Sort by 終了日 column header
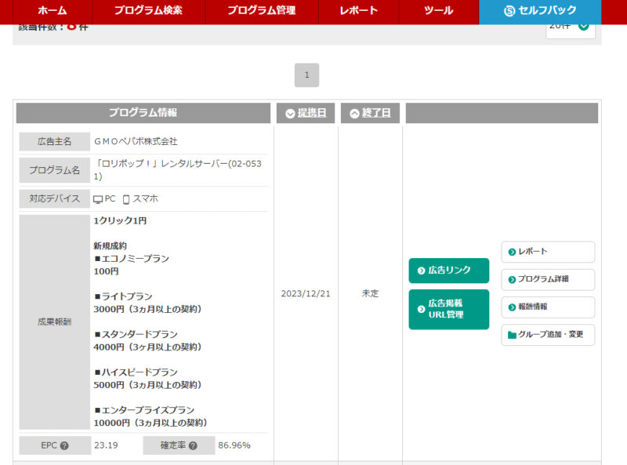Screen dimensions: 627x465 [369, 113]
